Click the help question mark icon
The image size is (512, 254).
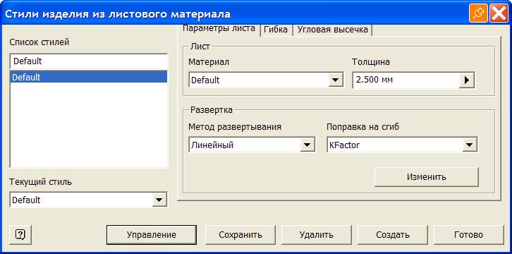click(x=20, y=235)
